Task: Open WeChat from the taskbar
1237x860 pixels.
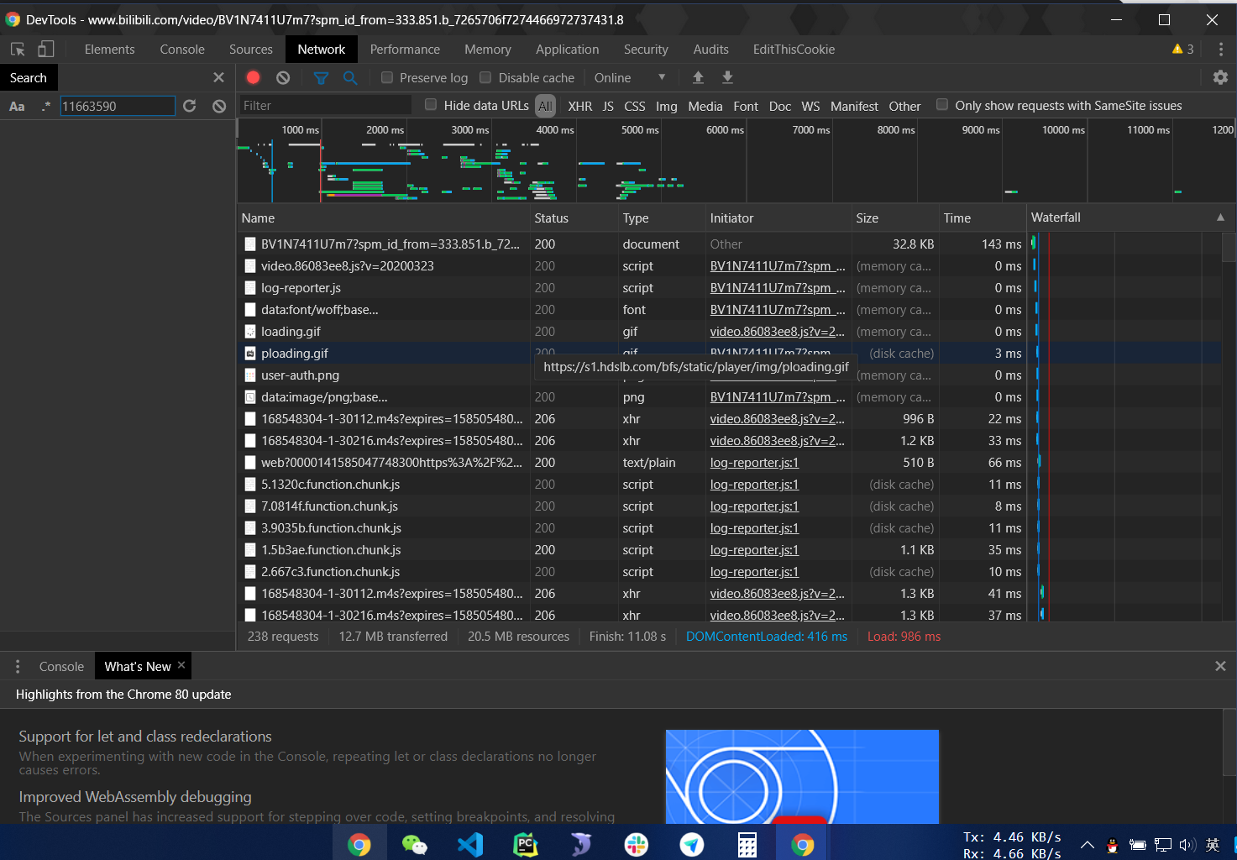Action: coord(414,844)
